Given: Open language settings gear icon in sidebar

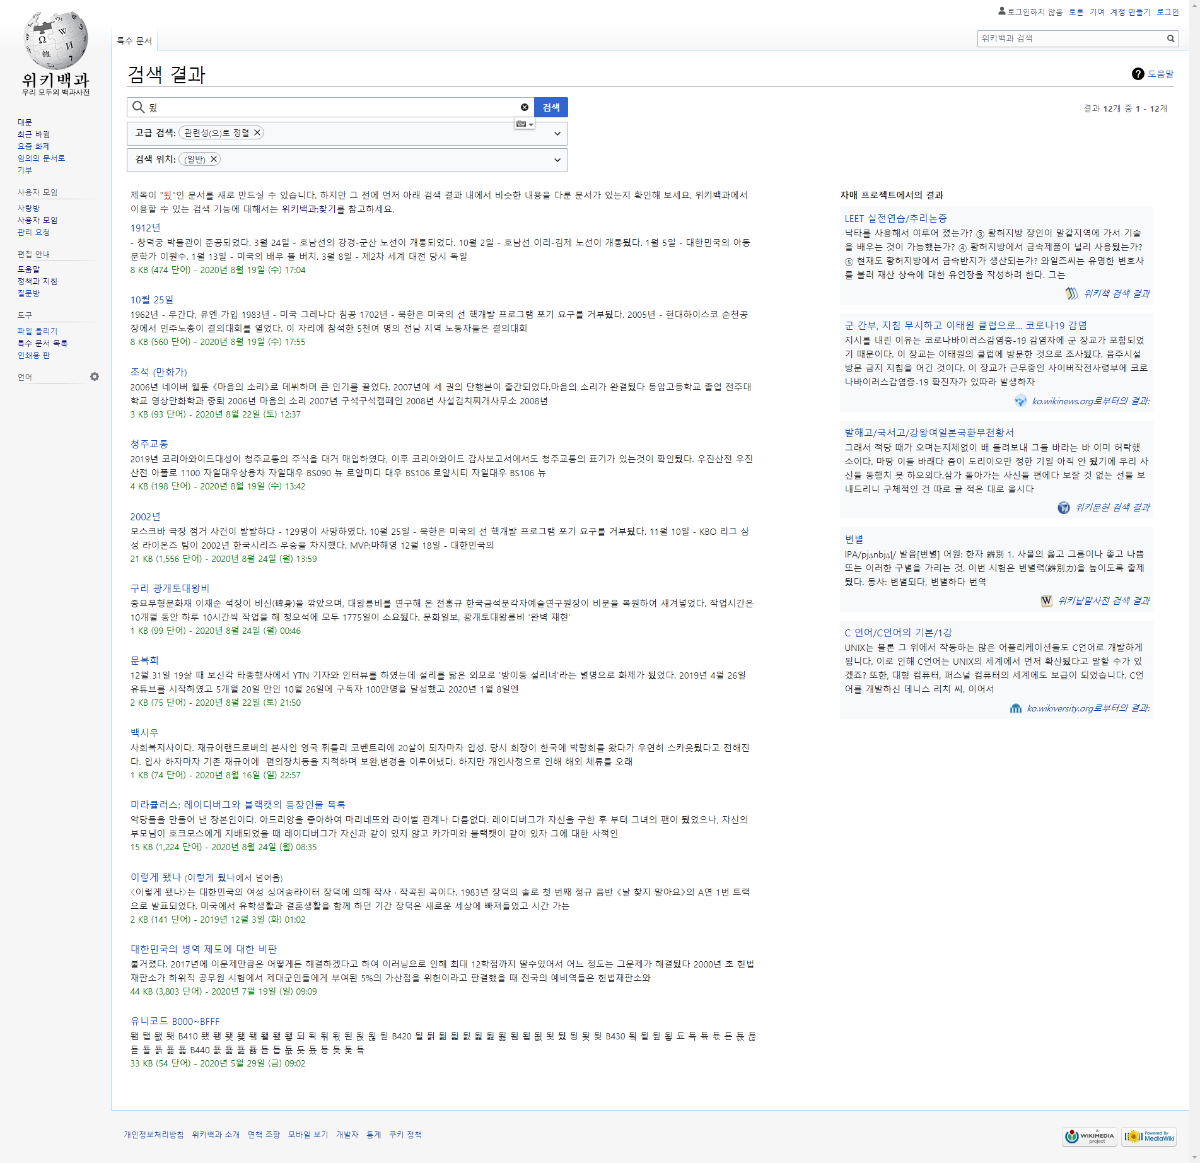Looking at the screenshot, I should click(95, 377).
